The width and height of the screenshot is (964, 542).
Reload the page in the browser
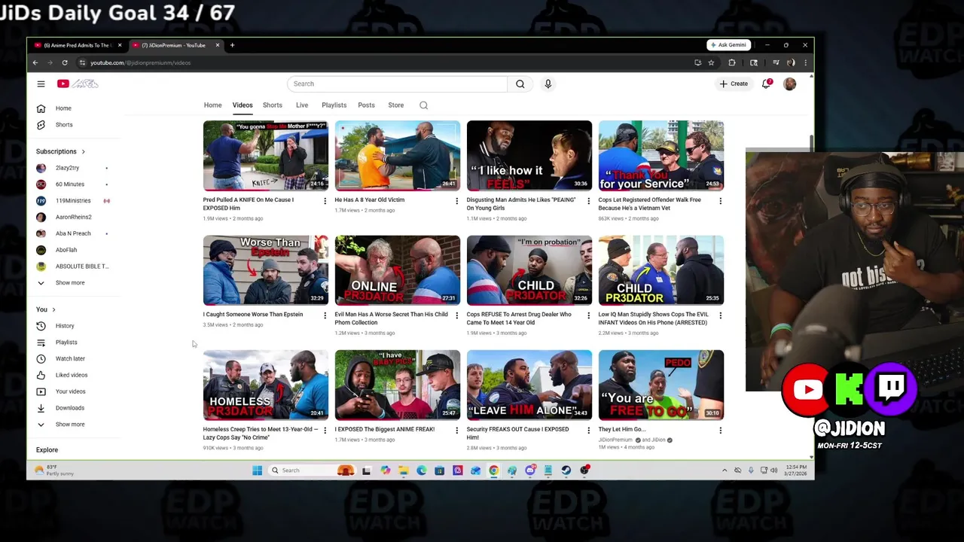(x=65, y=62)
